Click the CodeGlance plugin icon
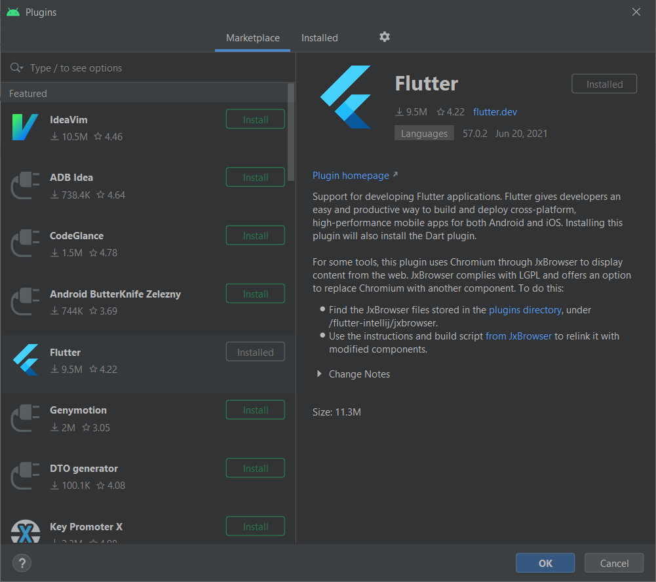 click(x=25, y=244)
